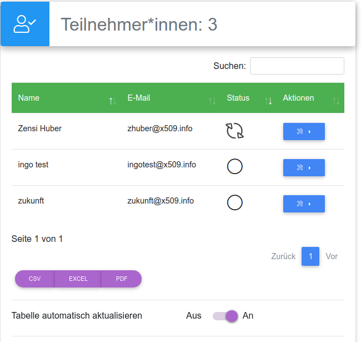Click the Vor pagination link
The image size is (361, 342).
332,256
